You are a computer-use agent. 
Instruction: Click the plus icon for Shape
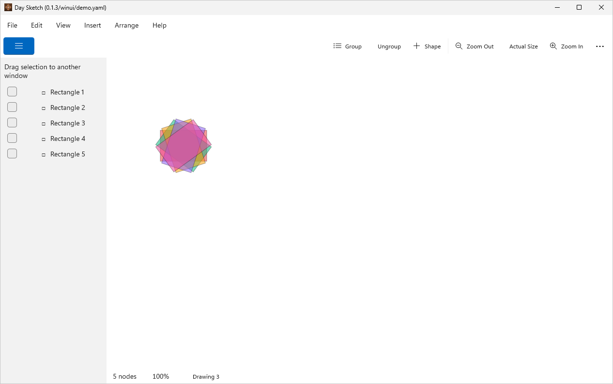416,46
